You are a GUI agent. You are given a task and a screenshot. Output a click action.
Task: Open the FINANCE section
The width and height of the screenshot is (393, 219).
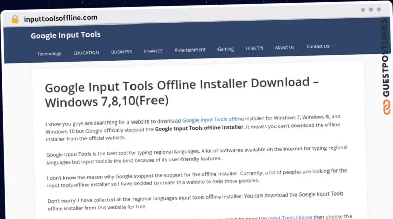click(153, 51)
